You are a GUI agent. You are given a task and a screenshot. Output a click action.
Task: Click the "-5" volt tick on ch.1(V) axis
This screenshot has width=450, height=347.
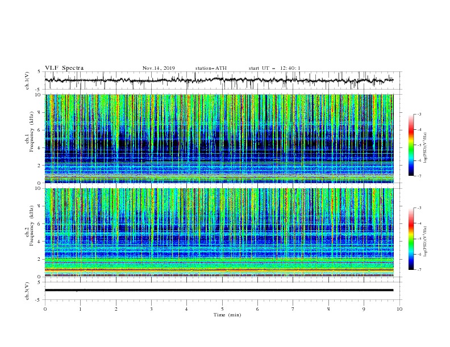click(x=39, y=90)
